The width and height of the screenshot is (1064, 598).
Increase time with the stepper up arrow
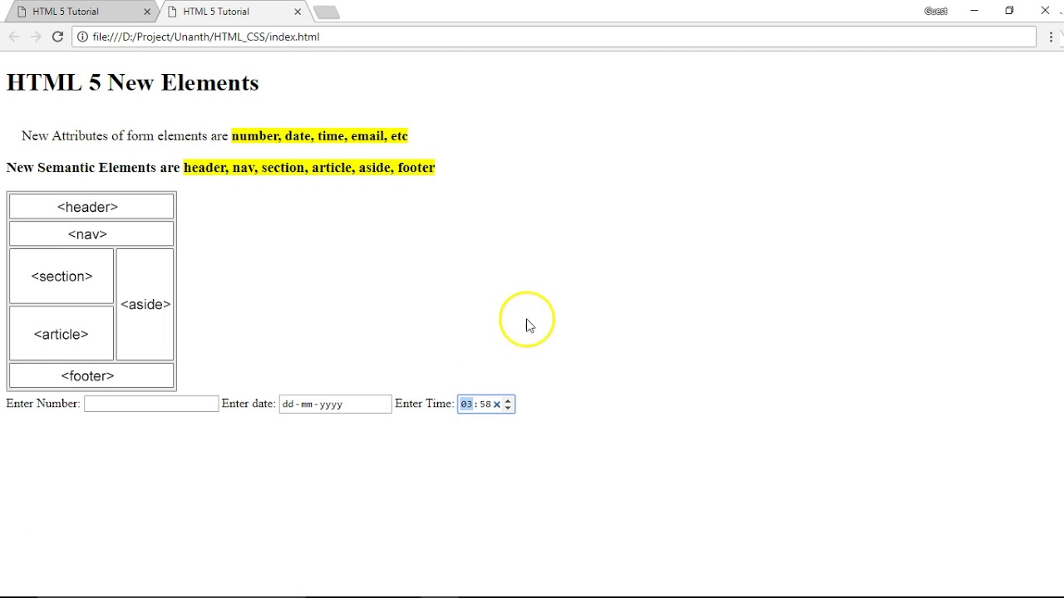pos(508,401)
